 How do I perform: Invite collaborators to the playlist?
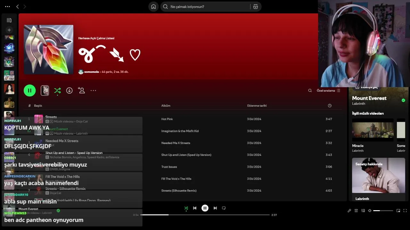coord(81,90)
